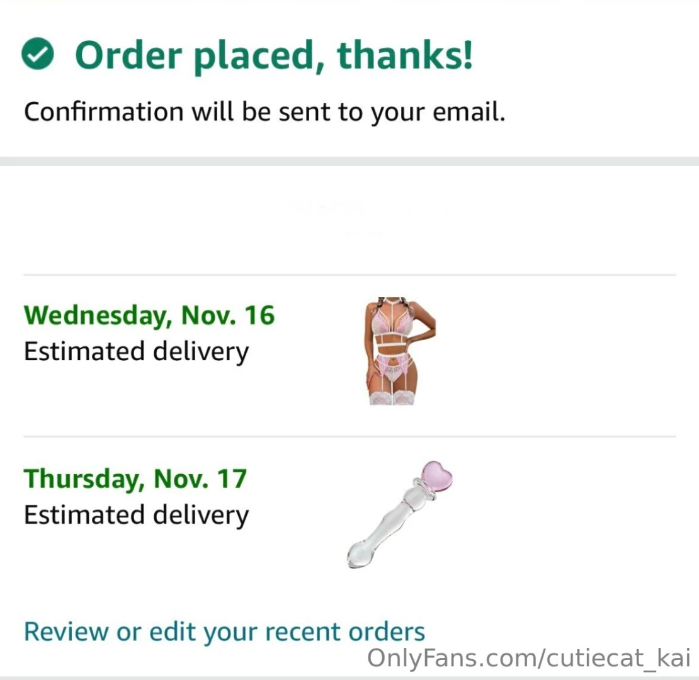
Task: Click the "Order placed, thanks!" heading
Action: pos(273,55)
